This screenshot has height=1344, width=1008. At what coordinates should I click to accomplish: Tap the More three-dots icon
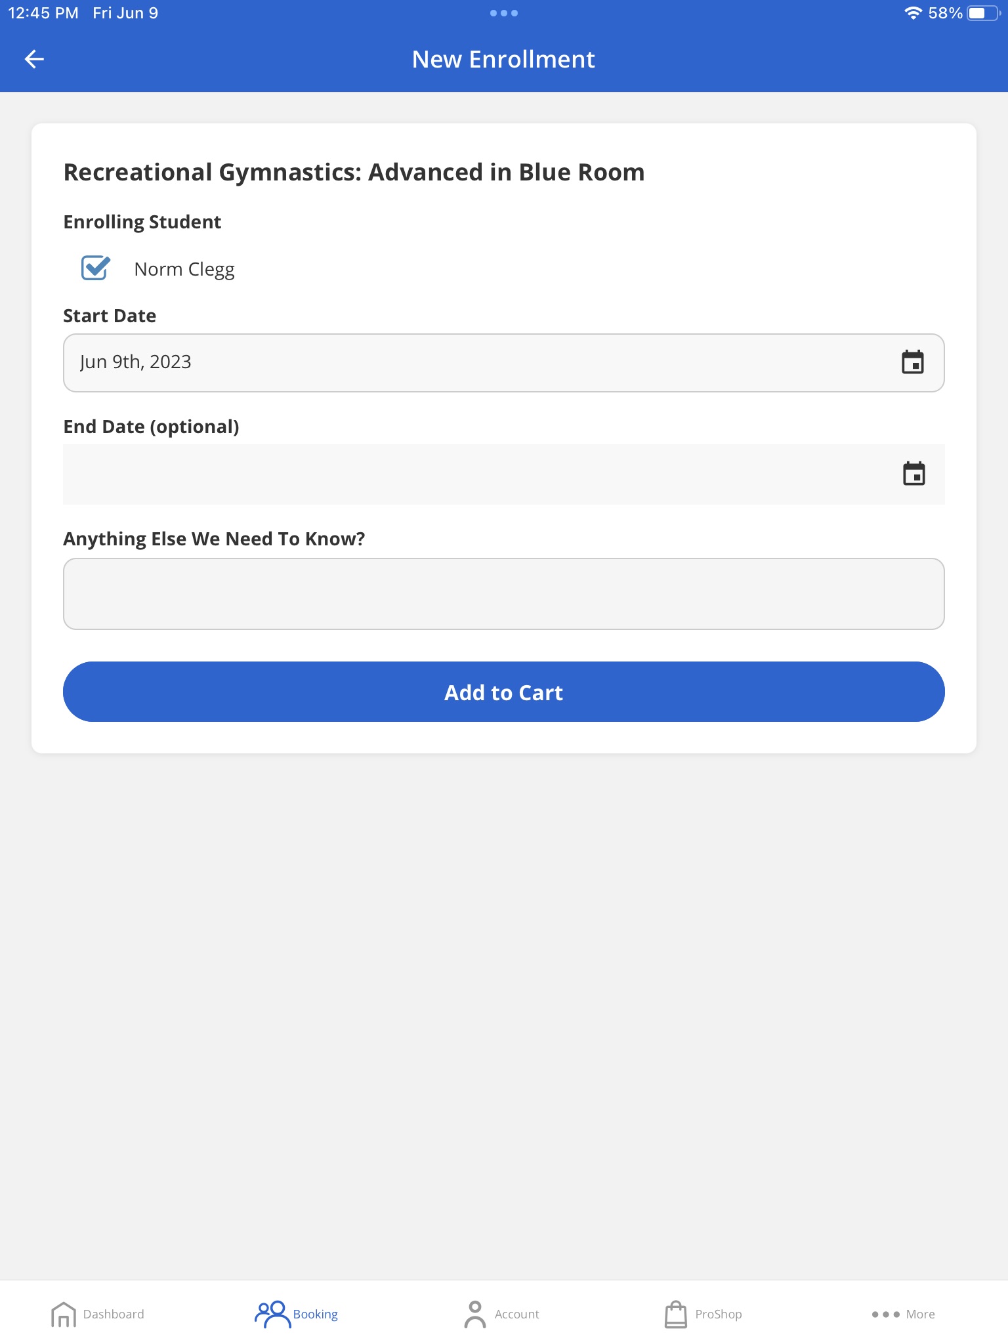click(885, 1314)
